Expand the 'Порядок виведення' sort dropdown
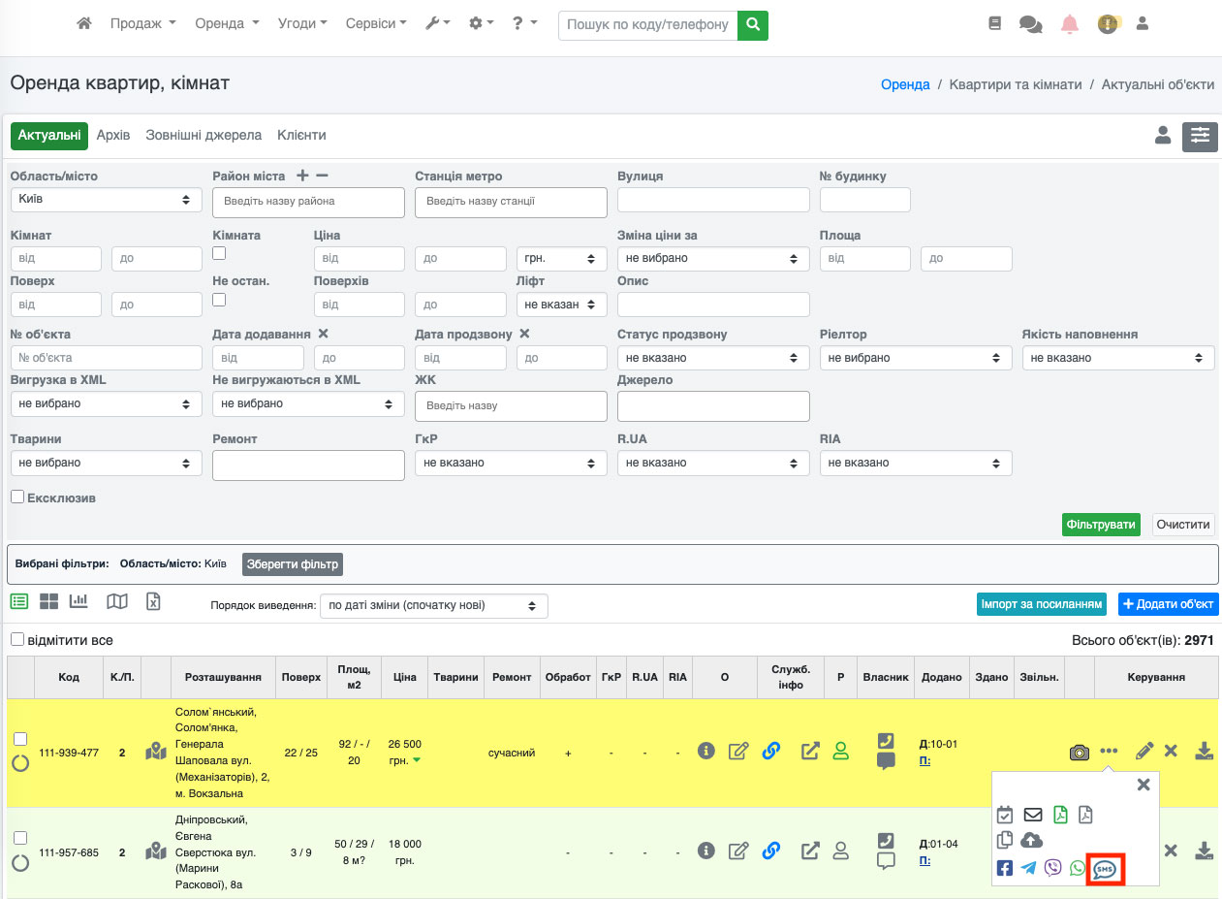Screen dimensions: 1222x899 [433, 605]
